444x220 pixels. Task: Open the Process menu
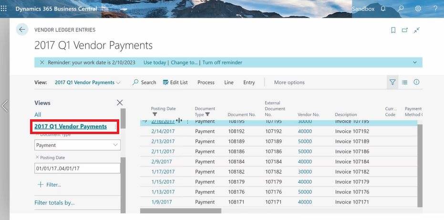pos(206,82)
